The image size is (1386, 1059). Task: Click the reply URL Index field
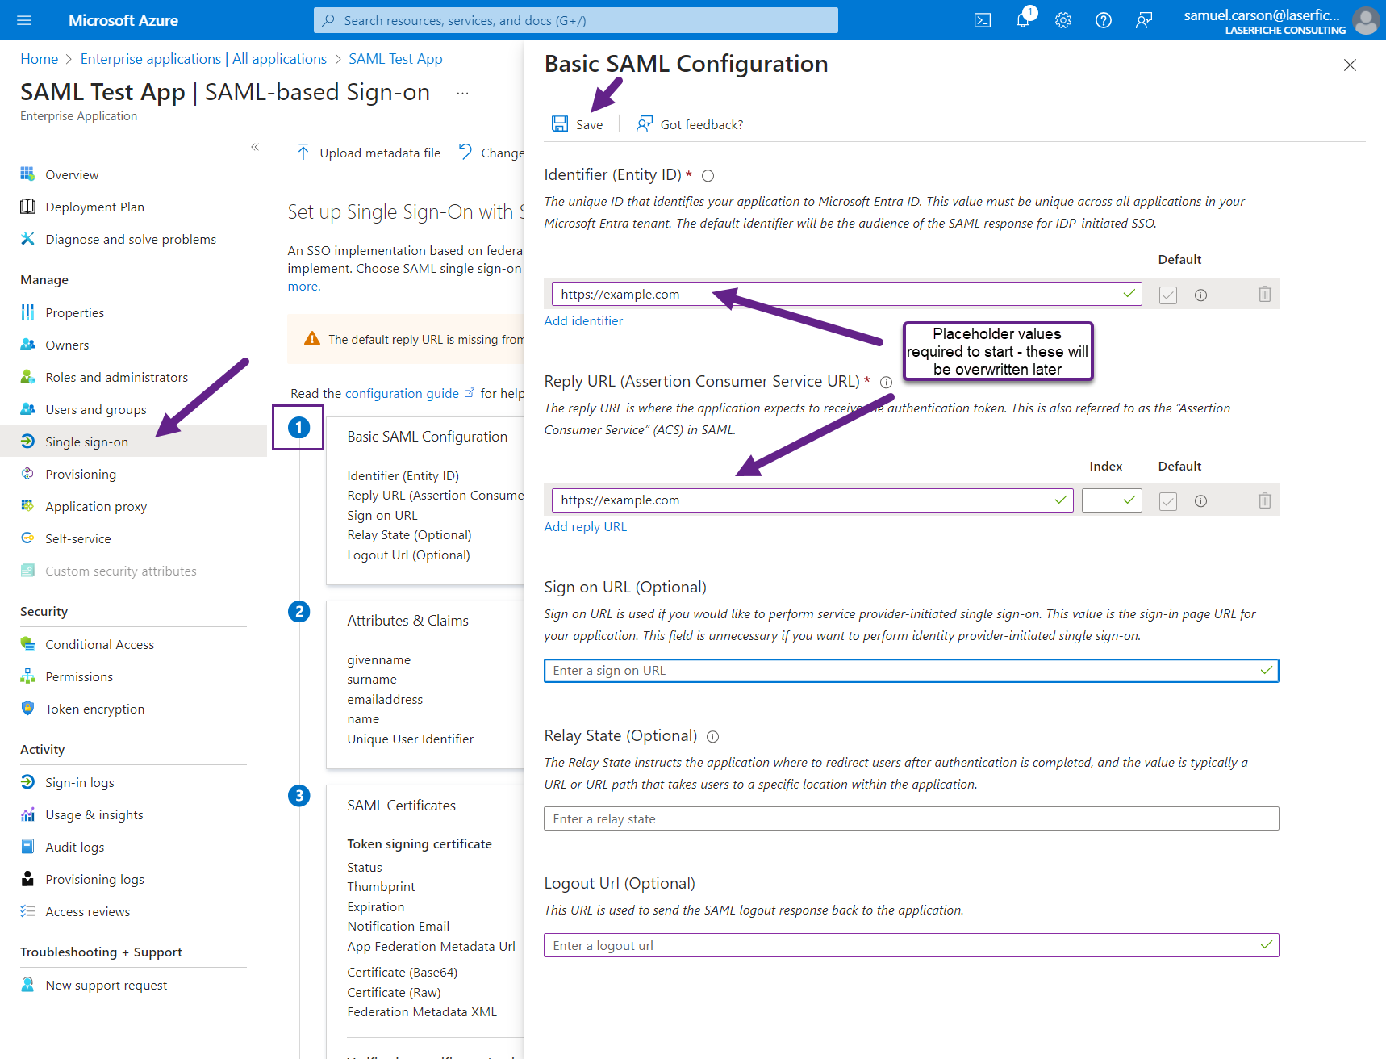coord(1112,500)
